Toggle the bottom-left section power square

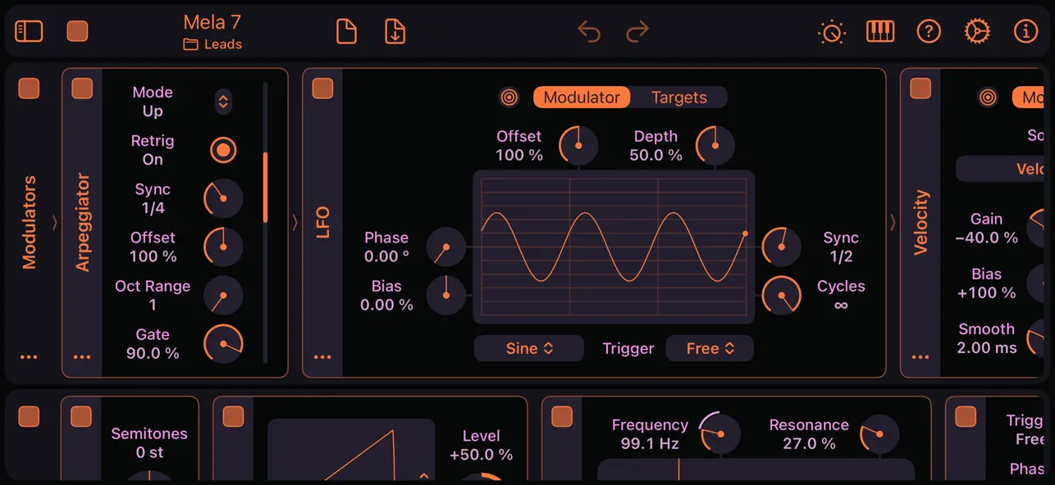(29, 416)
